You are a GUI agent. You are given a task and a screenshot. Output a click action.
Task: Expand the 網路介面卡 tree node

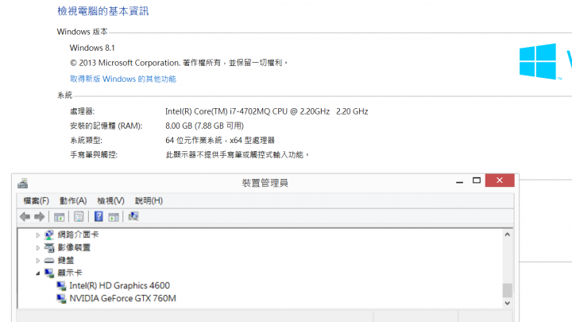click(37, 235)
